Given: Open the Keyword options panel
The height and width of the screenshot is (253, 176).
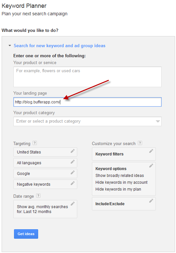Looking at the screenshot, I should pos(124,179).
